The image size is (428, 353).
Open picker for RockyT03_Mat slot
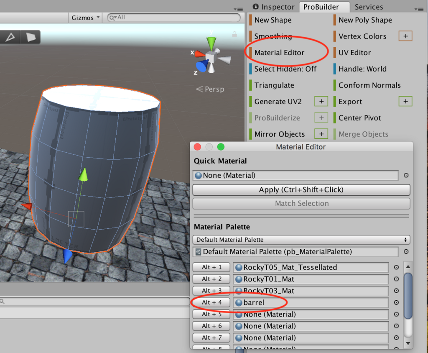[x=396, y=291]
